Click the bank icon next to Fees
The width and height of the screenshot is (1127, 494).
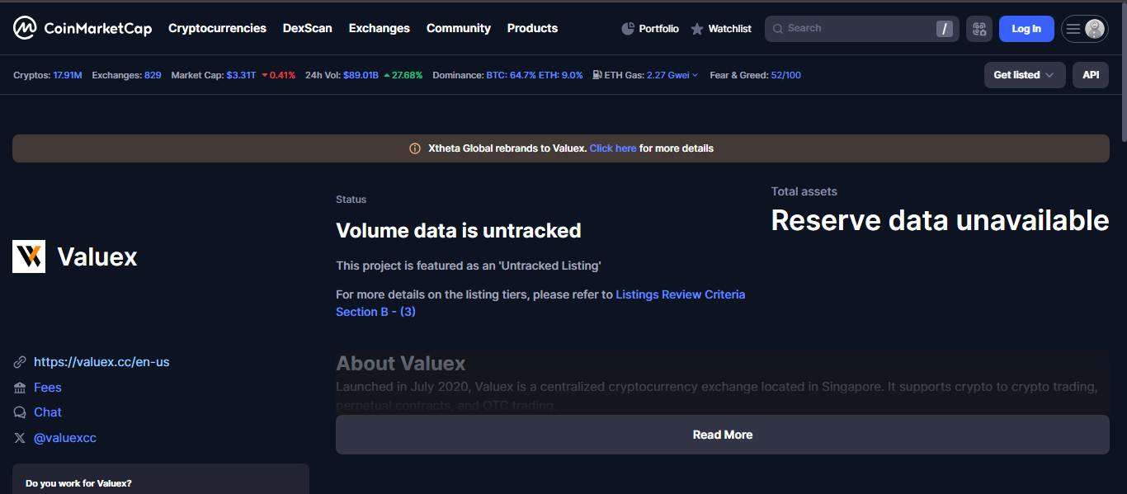pyautogui.click(x=18, y=387)
